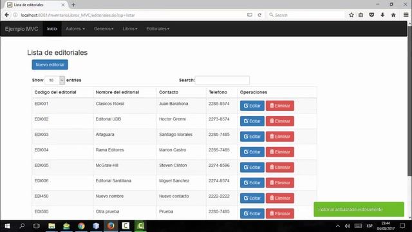Click the browser Search box
This screenshot has height=232, width=412.
(306, 15)
